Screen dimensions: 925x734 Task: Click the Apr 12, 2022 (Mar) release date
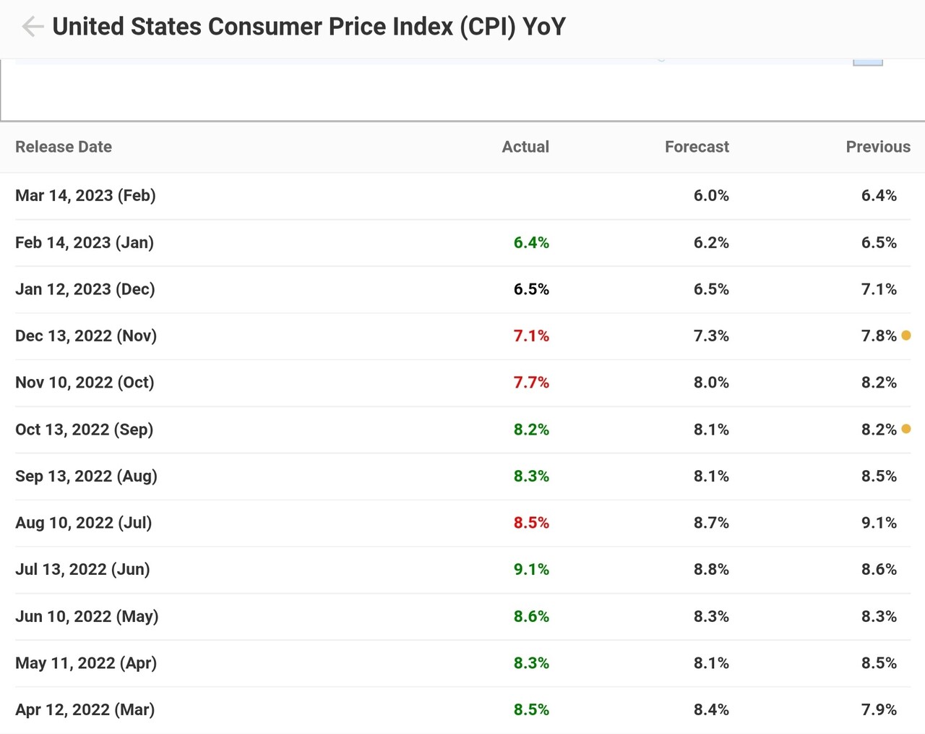coord(85,709)
